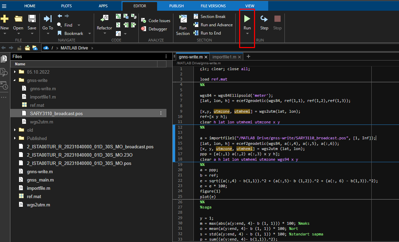Smart indent the code
The height and width of the screenshot is (242, 399).
click(x=118, y=25)
